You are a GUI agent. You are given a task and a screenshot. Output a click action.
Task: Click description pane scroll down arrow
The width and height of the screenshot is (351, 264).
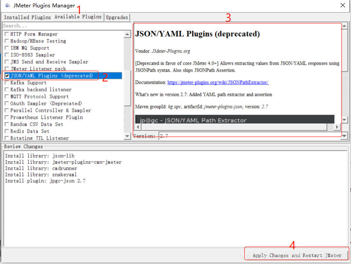[344, 120]
